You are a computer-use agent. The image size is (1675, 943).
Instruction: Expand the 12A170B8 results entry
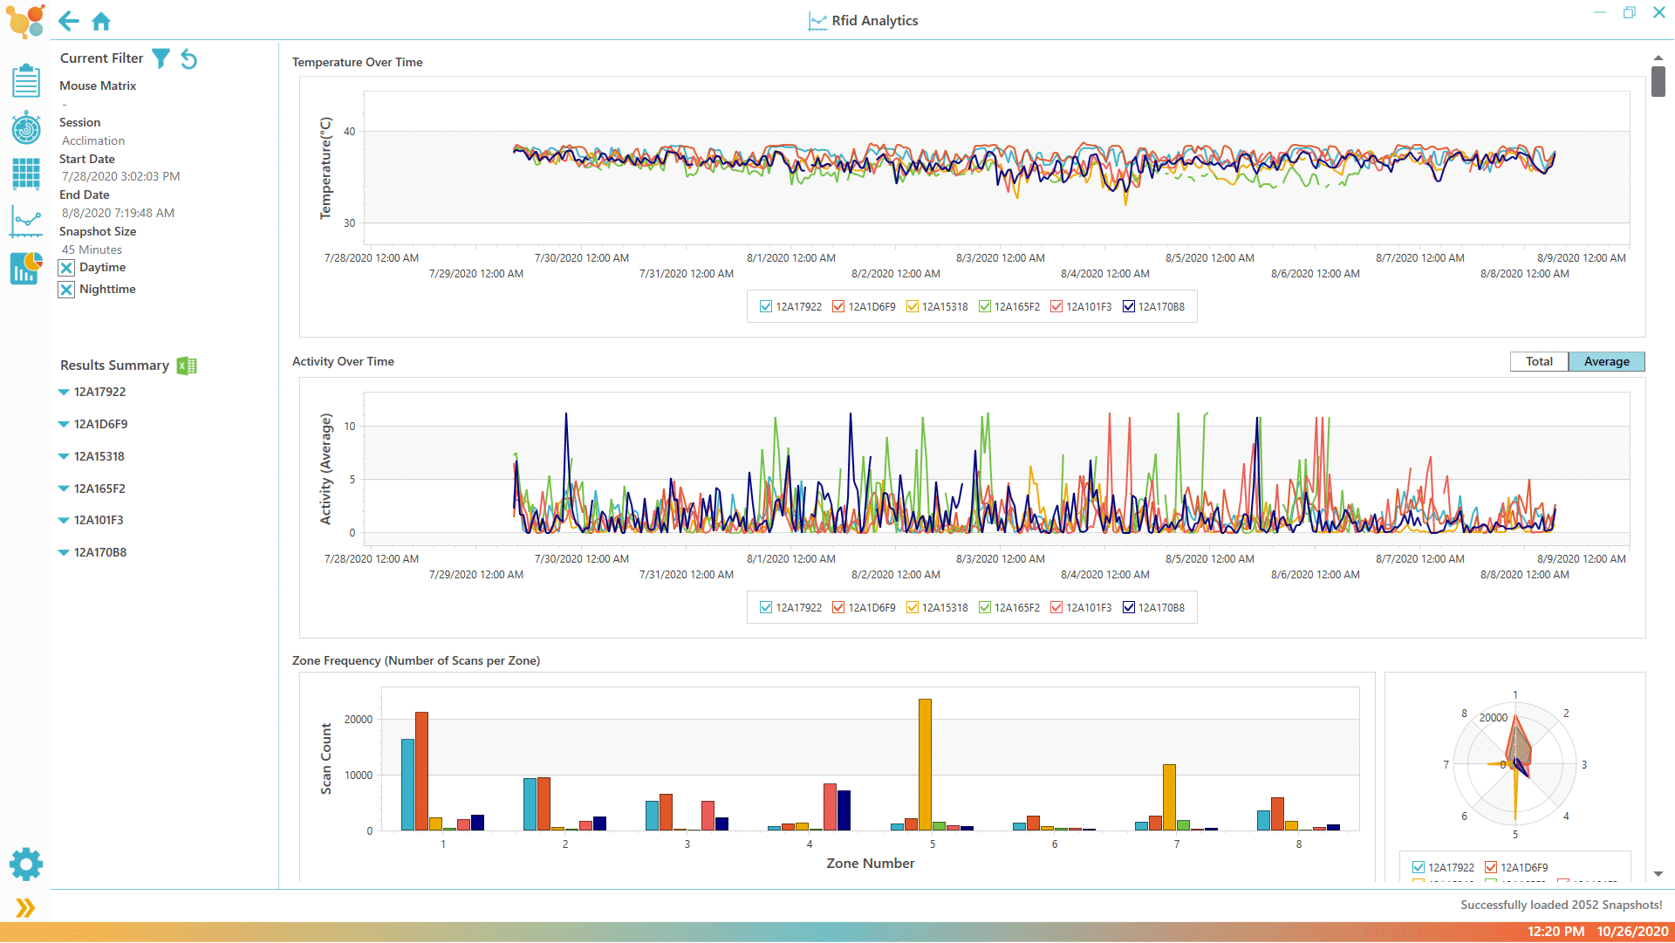pos(64,552)
